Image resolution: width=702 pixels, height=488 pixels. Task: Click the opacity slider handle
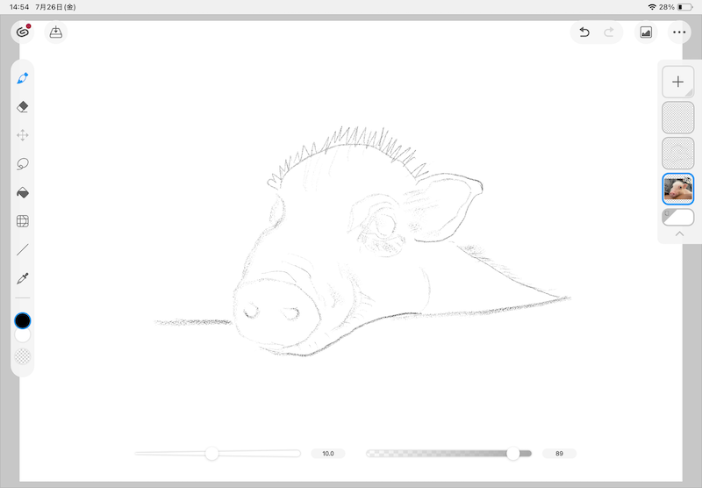tap(513, 454)
